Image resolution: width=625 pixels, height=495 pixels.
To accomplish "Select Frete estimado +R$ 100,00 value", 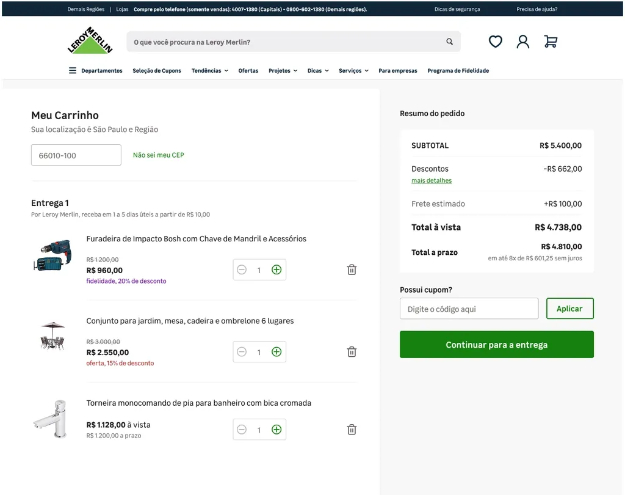I will [x=563, y=204].
